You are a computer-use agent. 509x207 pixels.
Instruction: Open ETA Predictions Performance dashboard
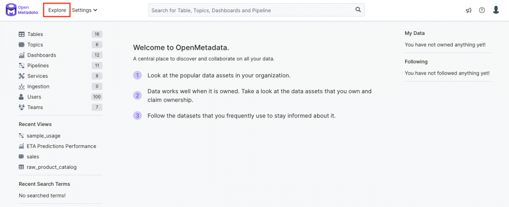[62, 146]
